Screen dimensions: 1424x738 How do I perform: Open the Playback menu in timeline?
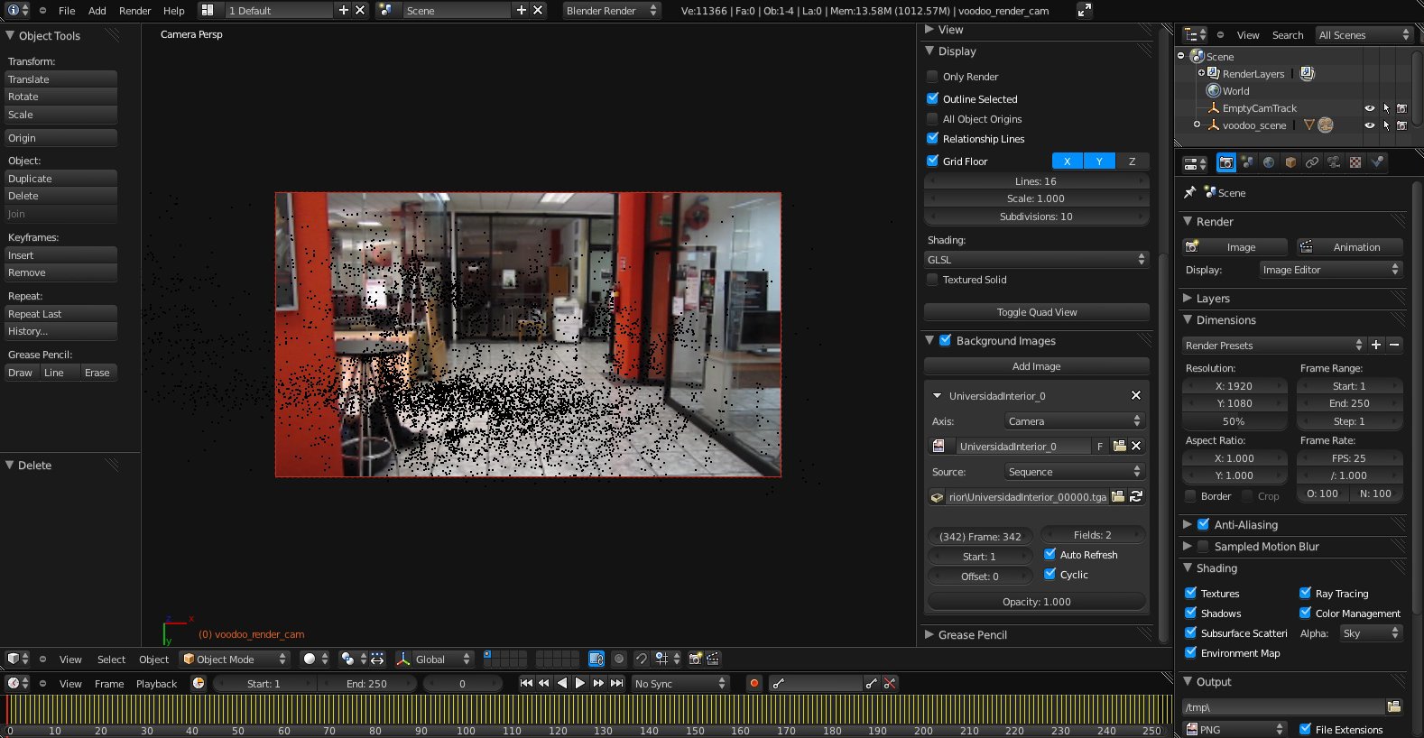[x=156, y=684]
